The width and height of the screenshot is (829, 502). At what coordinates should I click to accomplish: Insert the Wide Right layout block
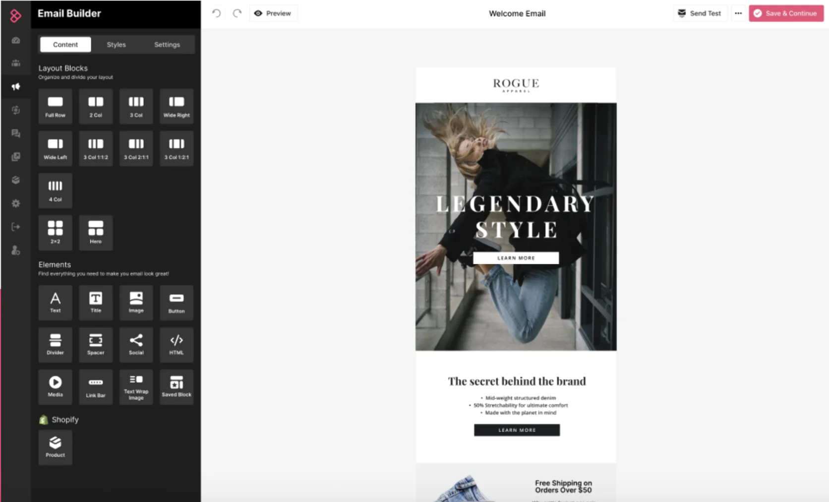click(177, 106)
